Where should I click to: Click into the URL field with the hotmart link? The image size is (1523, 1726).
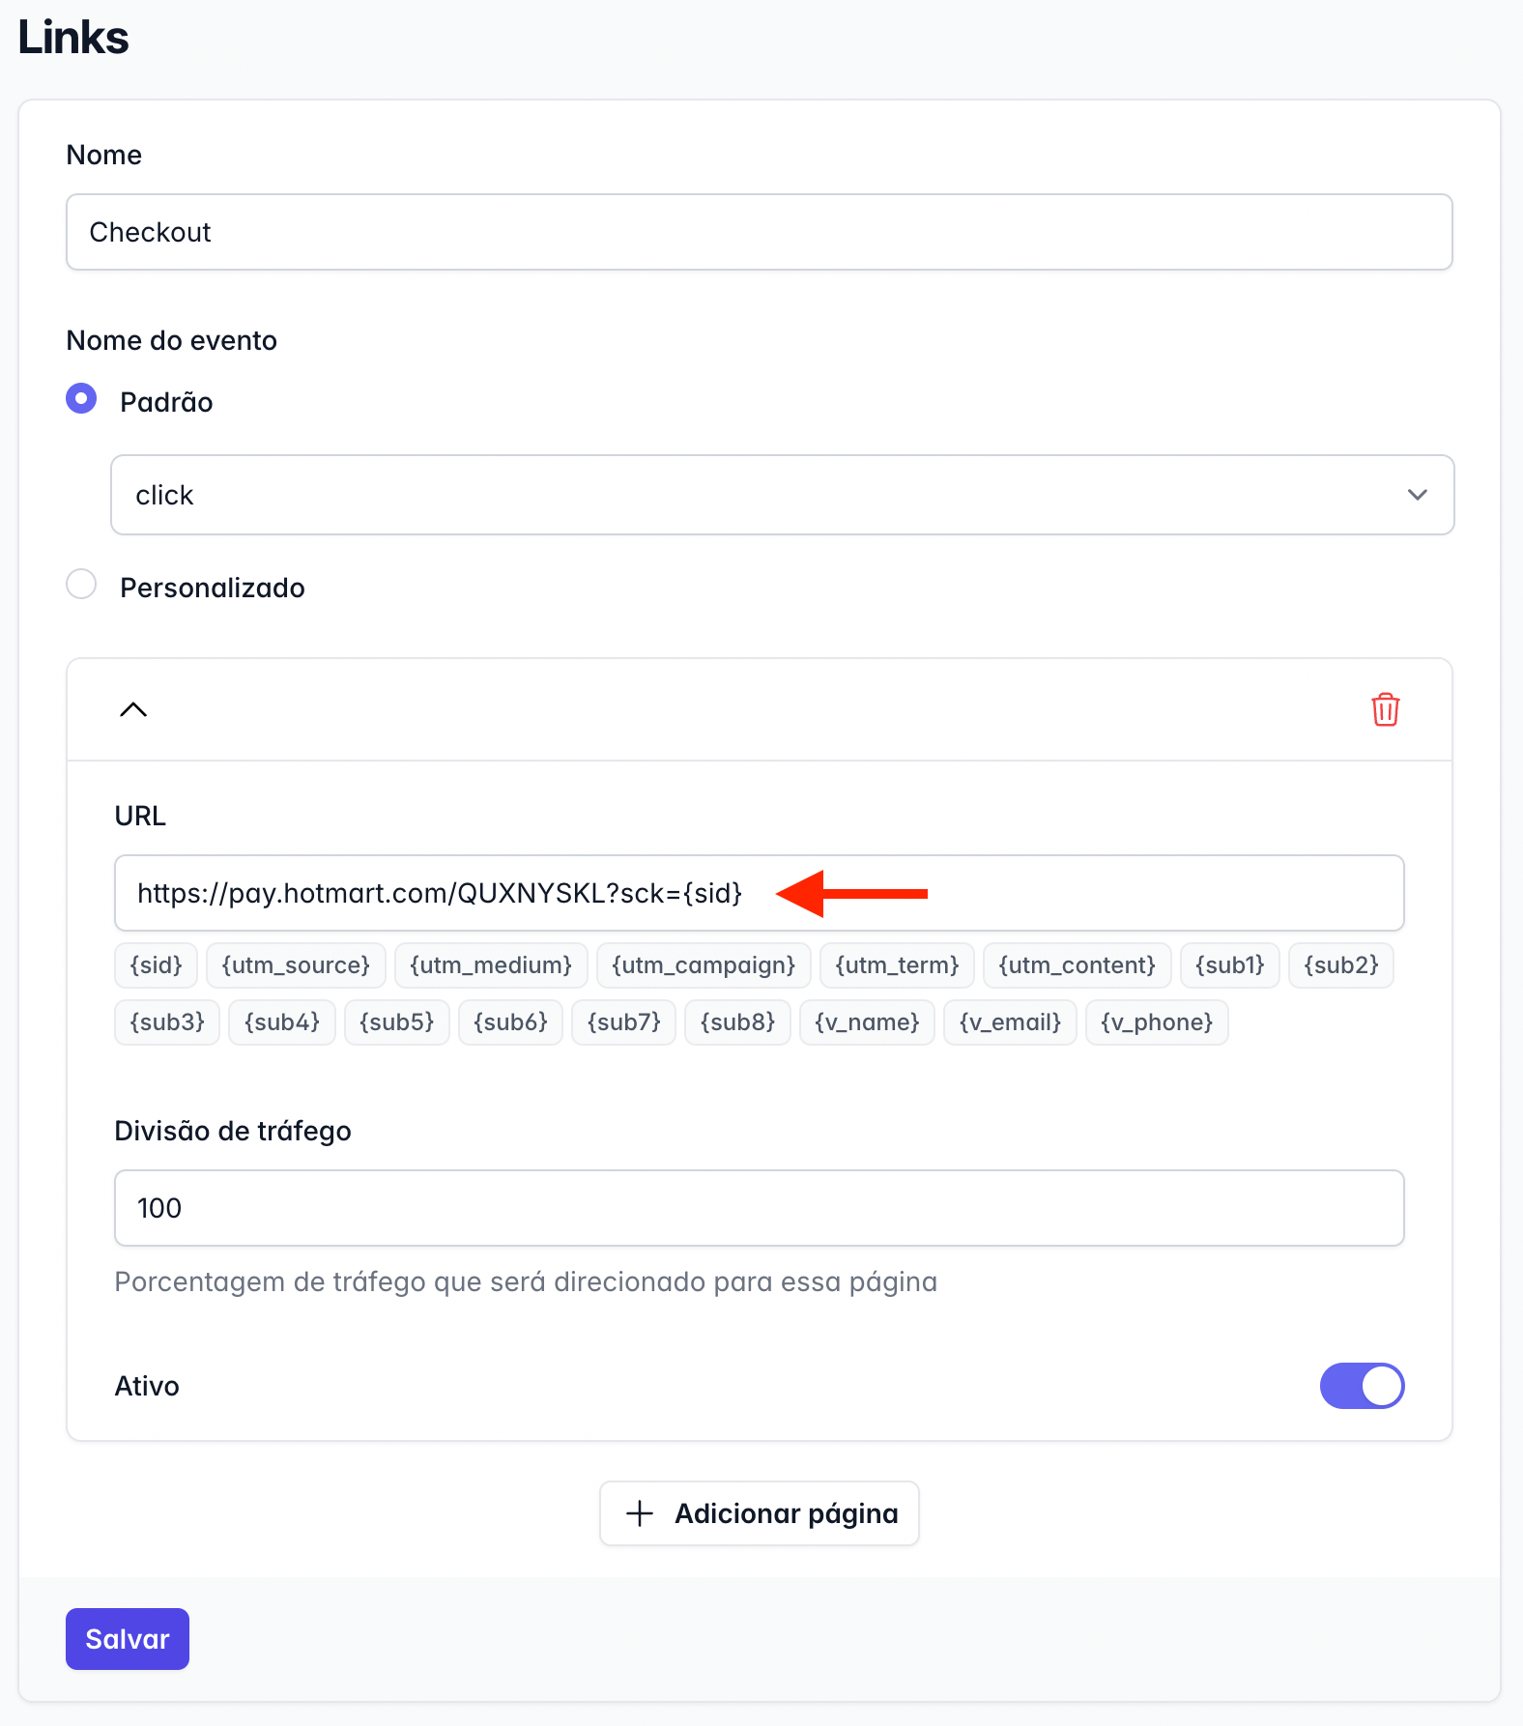coord(760,893)
